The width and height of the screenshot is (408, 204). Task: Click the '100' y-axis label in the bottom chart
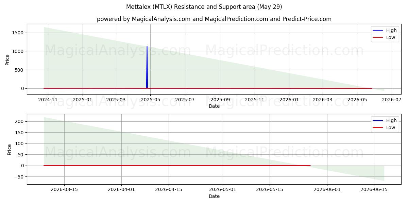[19, 143]
